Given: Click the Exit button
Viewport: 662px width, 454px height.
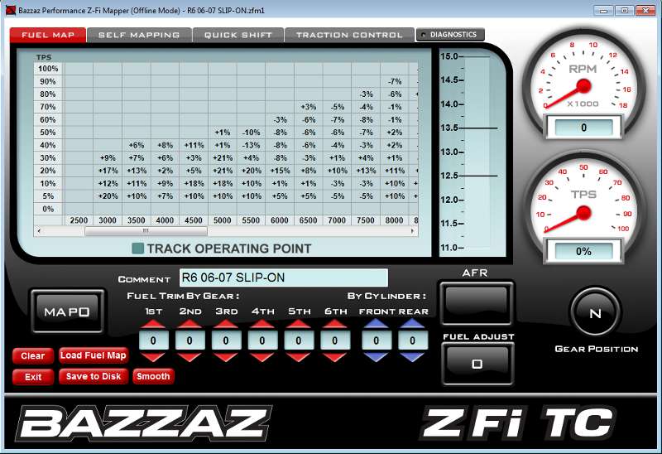Looking at the screenshot, I should [x=33, y=377].
